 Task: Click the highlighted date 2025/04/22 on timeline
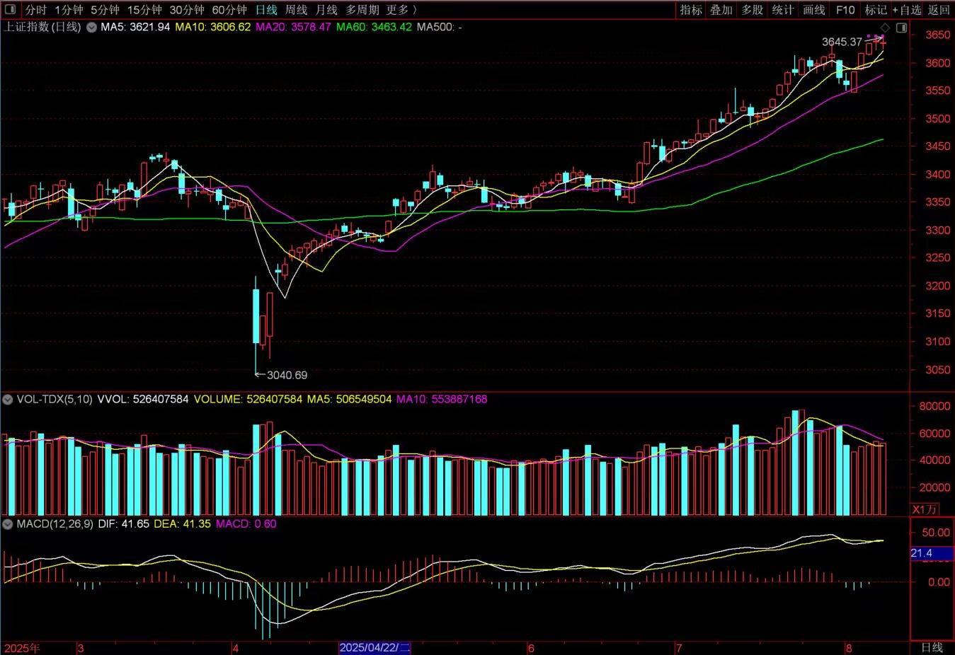(374, 647)
